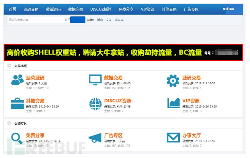Open the 数据交易 forum title link
Viewport: 250px width, 158px height.
(x=113, y=78)
